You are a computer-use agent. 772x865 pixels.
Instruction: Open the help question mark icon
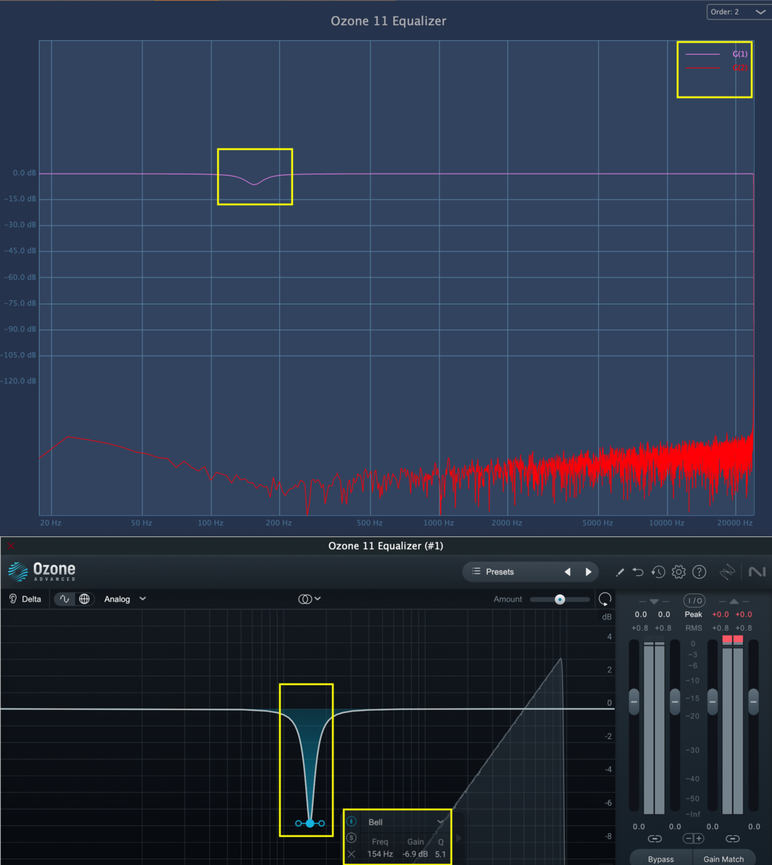[x=698, y=572]
